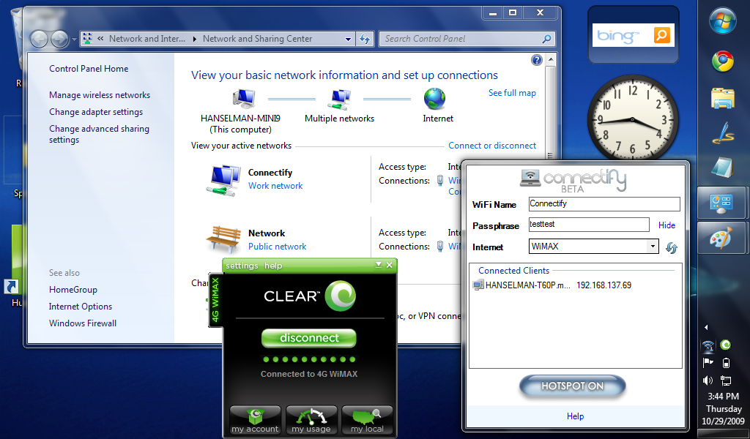Click the Network and Sharing Center breadcrumb
Viewport: 750px width, 439px height.
coord(257,39)
